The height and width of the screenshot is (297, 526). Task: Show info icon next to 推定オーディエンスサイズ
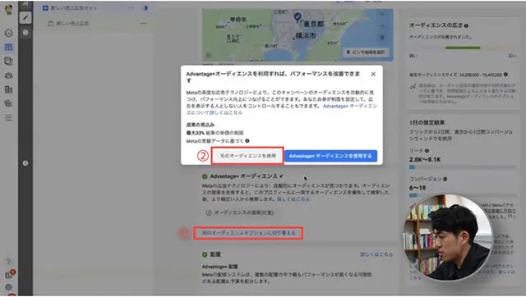click(x=505, y=75)
